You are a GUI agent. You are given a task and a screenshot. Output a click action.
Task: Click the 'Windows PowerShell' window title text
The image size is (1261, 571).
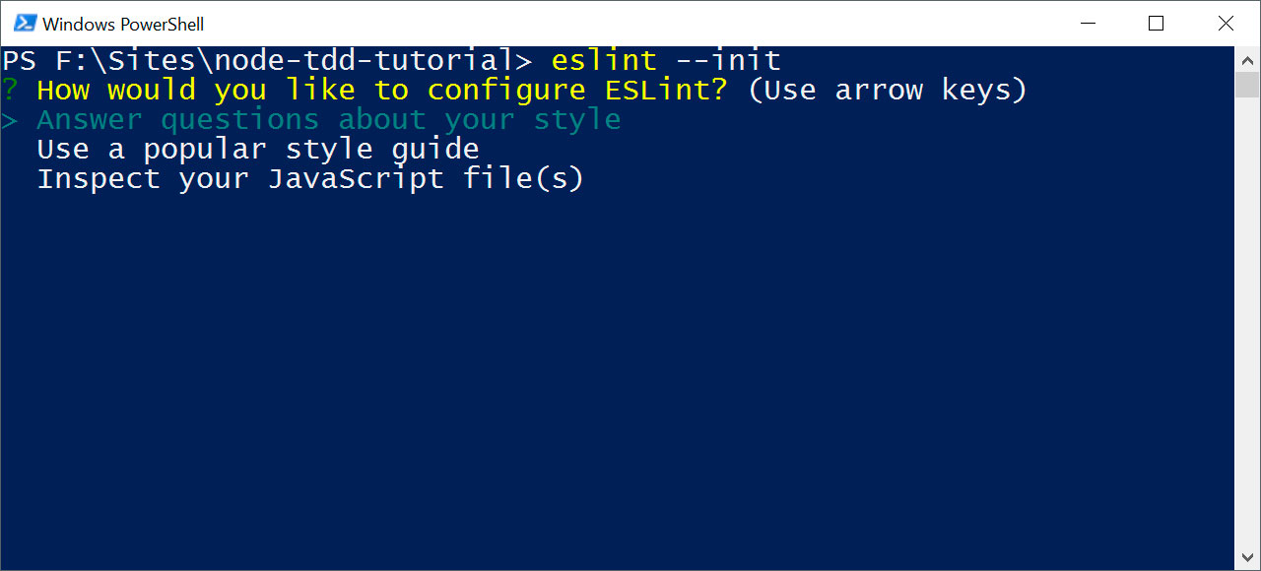point(123,24)
